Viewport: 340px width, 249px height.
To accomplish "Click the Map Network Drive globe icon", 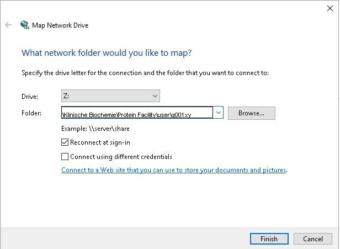I will click(25, 25).
